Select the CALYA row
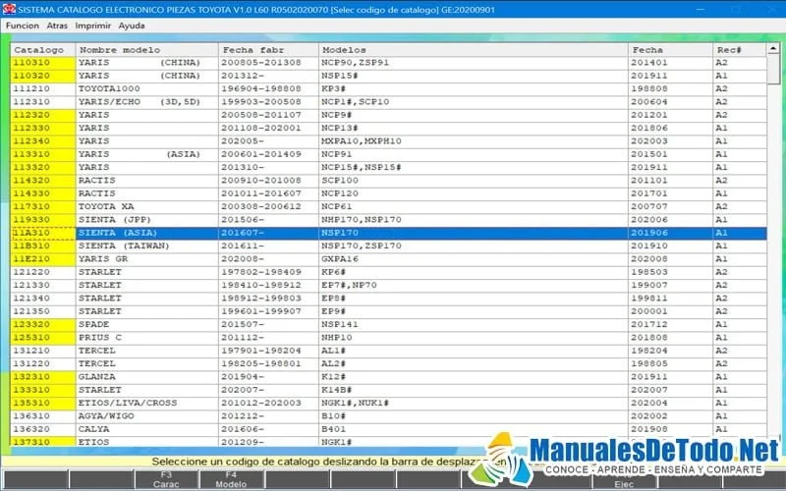 (x=388, y=429)
